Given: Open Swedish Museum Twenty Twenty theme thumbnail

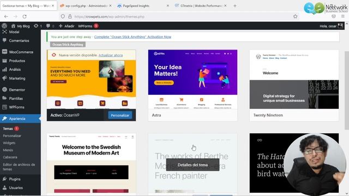Looking at the screenshot, I should (91, 163).
